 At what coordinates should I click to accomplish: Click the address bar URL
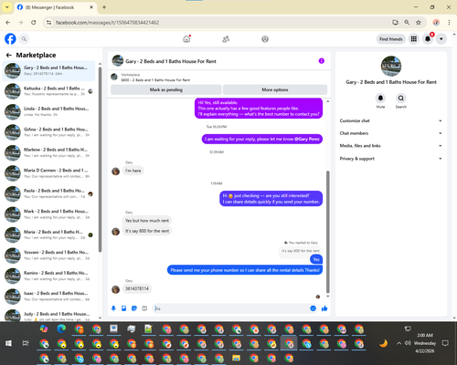[107, 23]
